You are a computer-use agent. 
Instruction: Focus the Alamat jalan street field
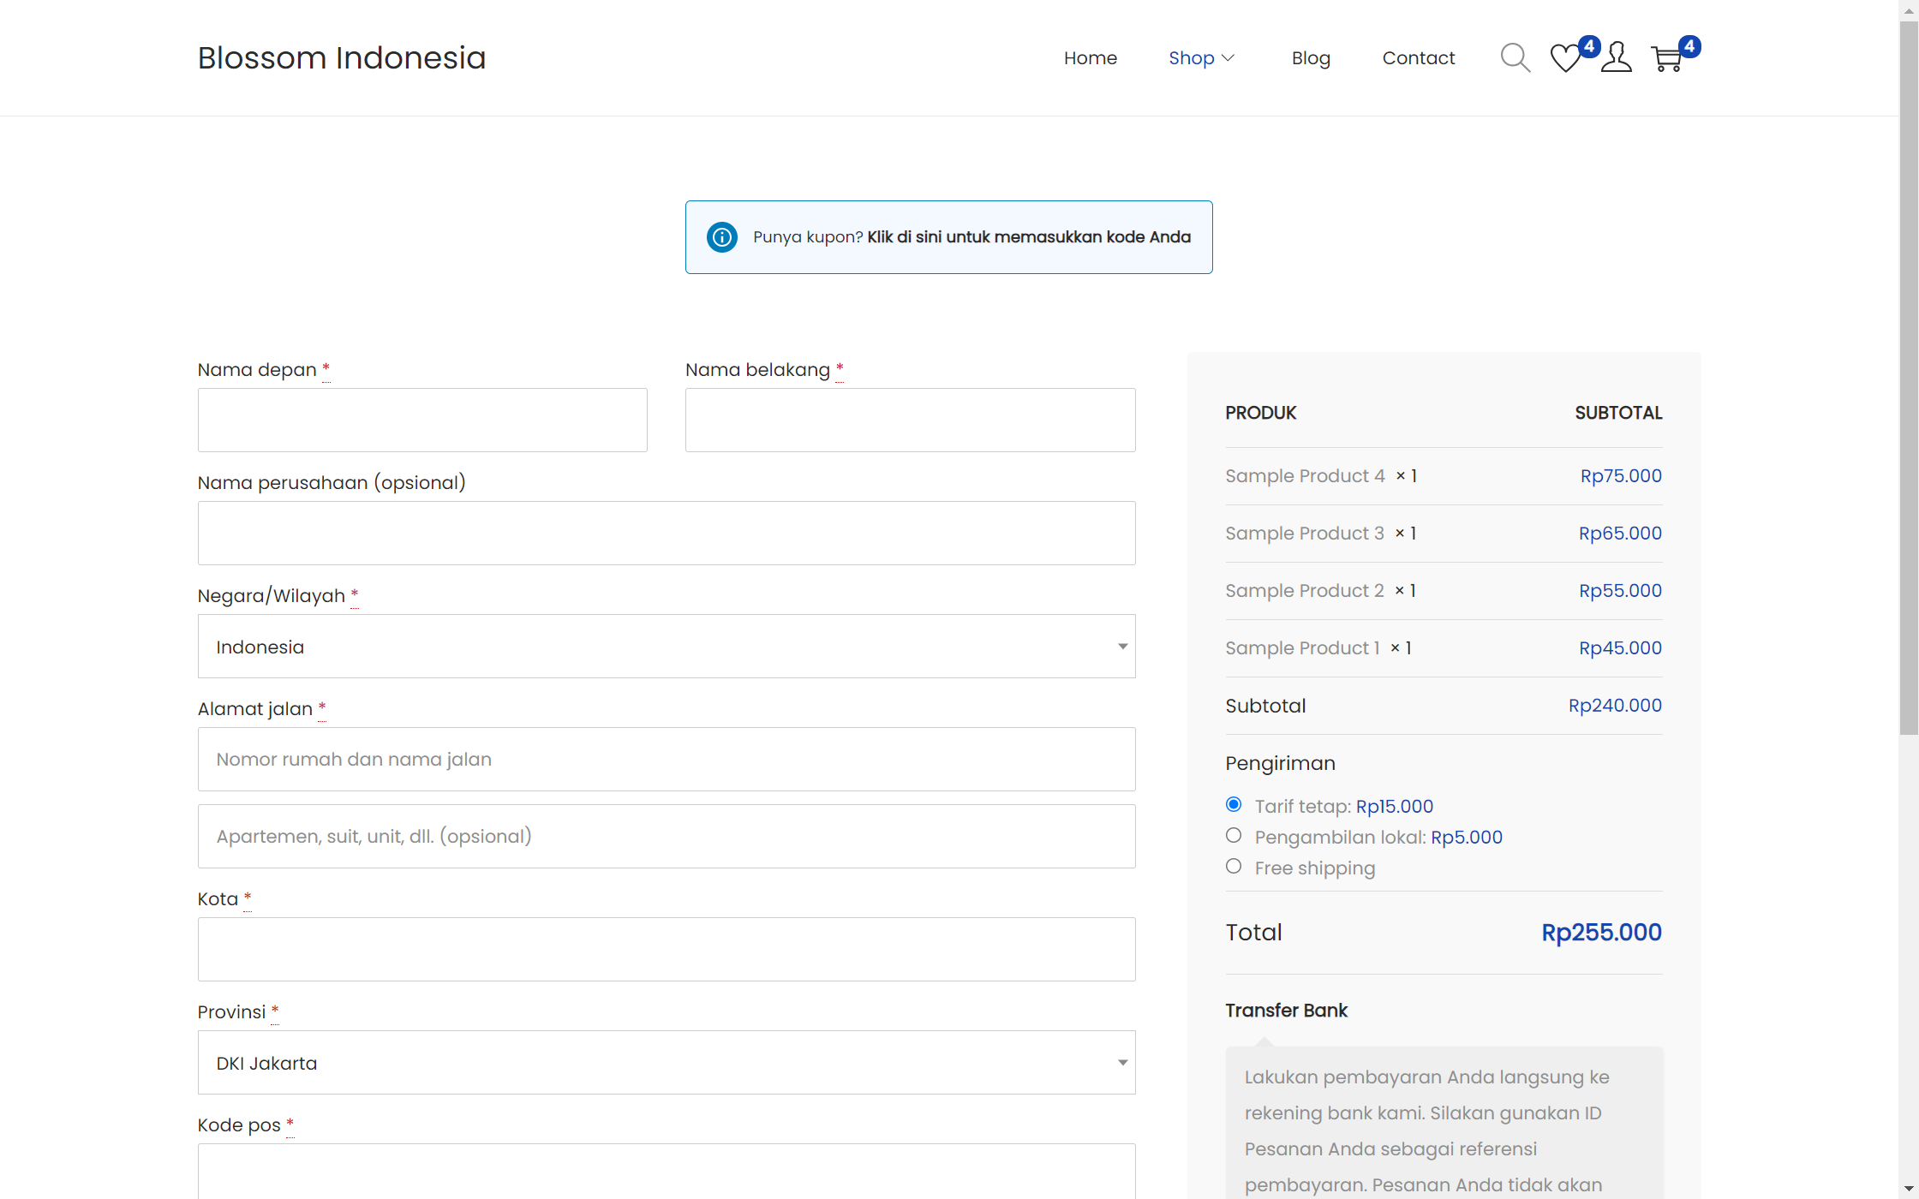click(x=666, y=760)
